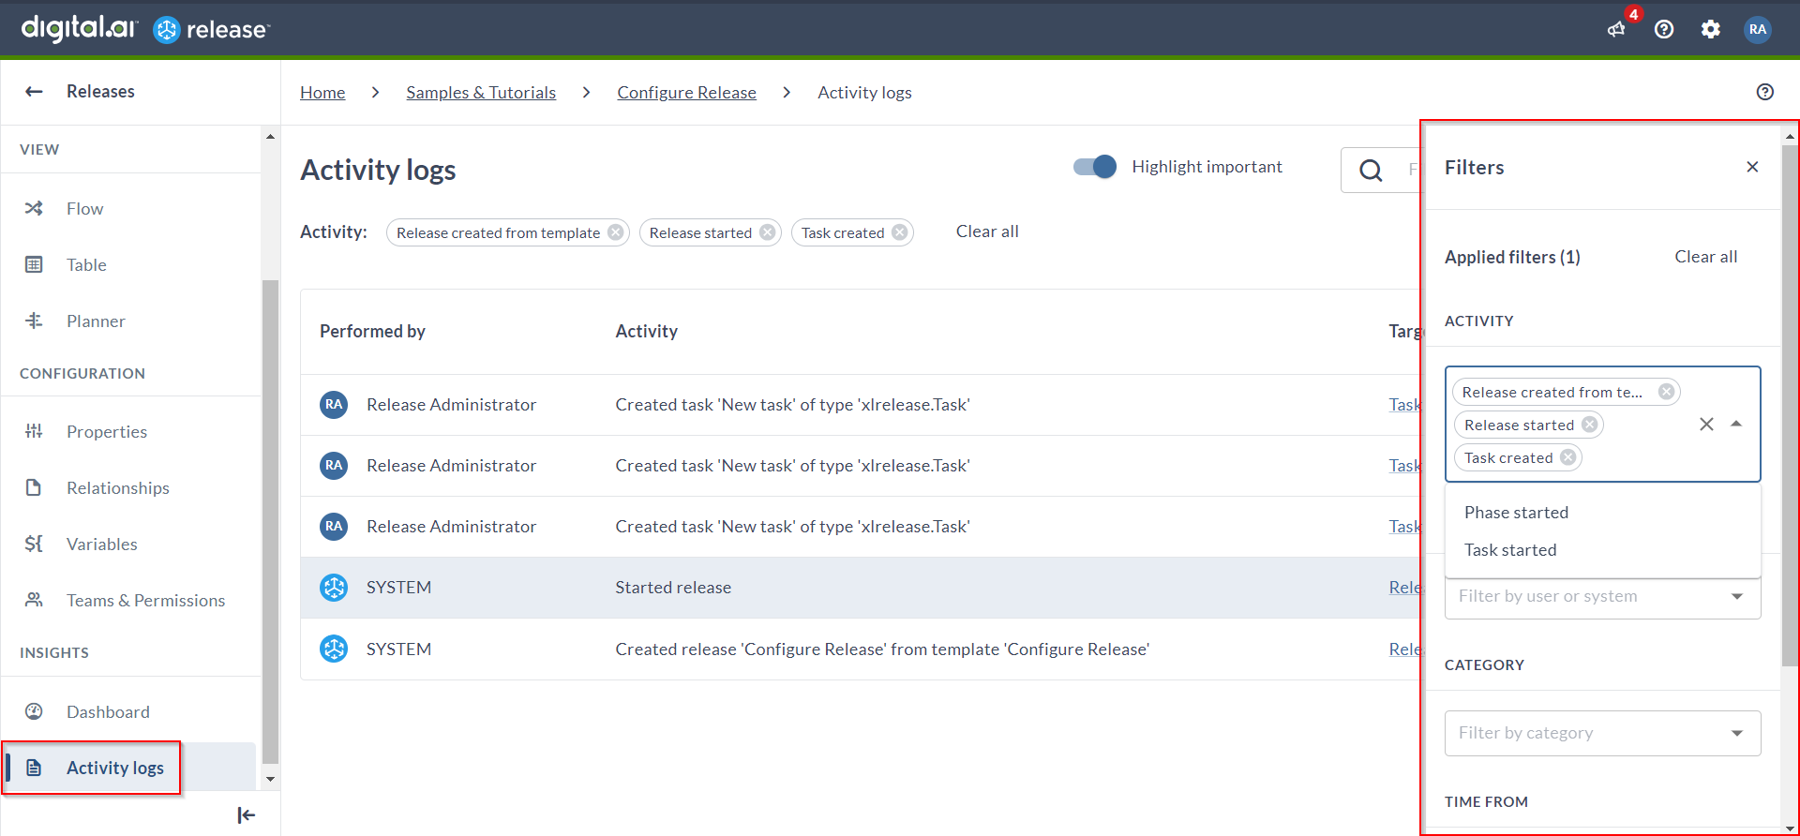Remove 'Release created from te...' tag in Filters
This screenshot has width=1800, height=836.
pos(1667,392)
